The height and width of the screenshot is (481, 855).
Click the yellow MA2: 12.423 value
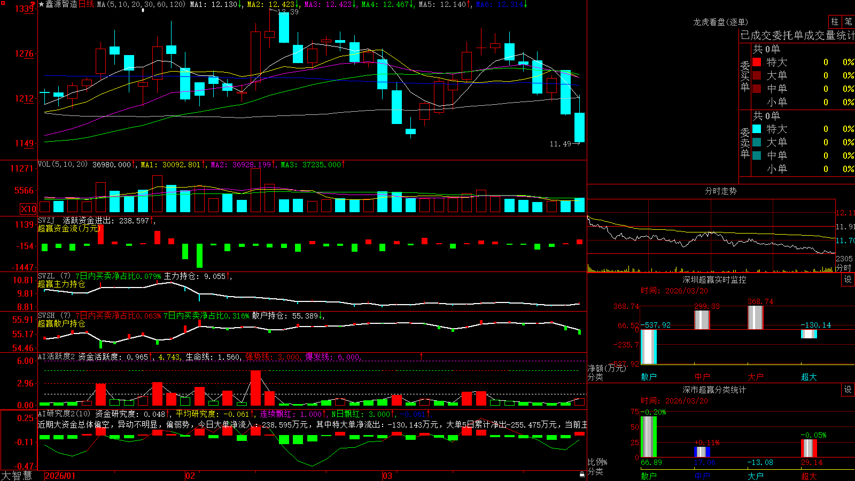[273, 4]
